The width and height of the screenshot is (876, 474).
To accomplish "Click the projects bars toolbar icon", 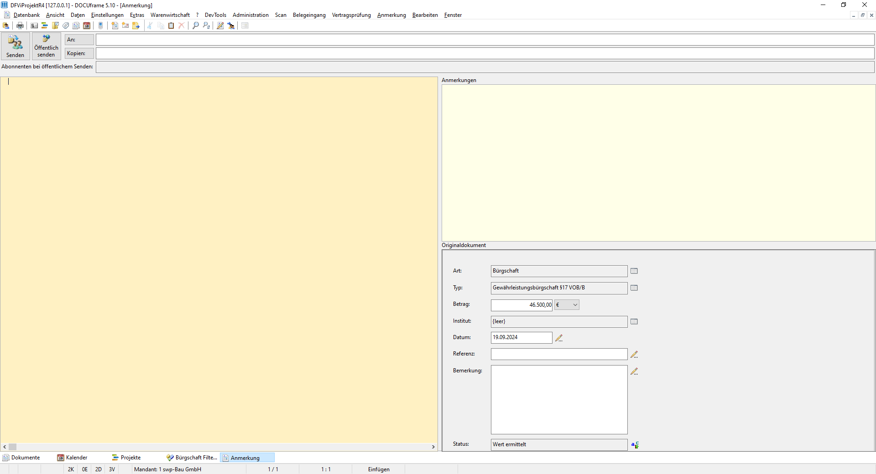I will [45, 26].
